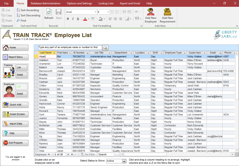Click the horizontal scrollbar right arrow

point(232,154)
